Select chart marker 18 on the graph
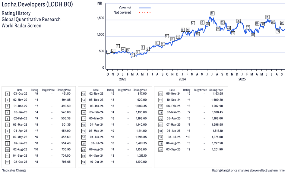 (x=198, y=34)
